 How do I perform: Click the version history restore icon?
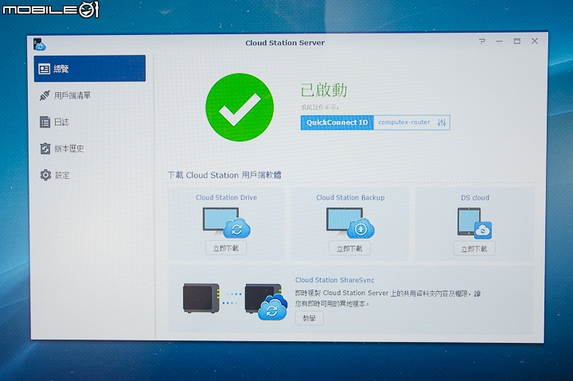(x=45, y=149)
